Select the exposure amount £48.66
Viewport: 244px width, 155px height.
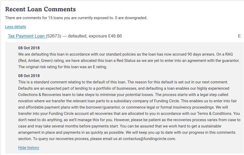point(115,36)
